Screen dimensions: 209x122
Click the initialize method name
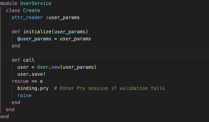click(37, 32)
